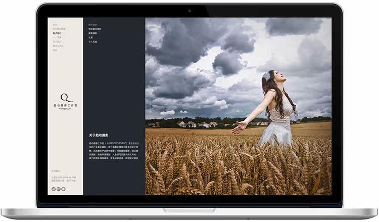Image resolution: width=379 pixels, height=222 pixels.
Task: Click the gray header text atop dark submenu
Action: [x=93, y=24]
